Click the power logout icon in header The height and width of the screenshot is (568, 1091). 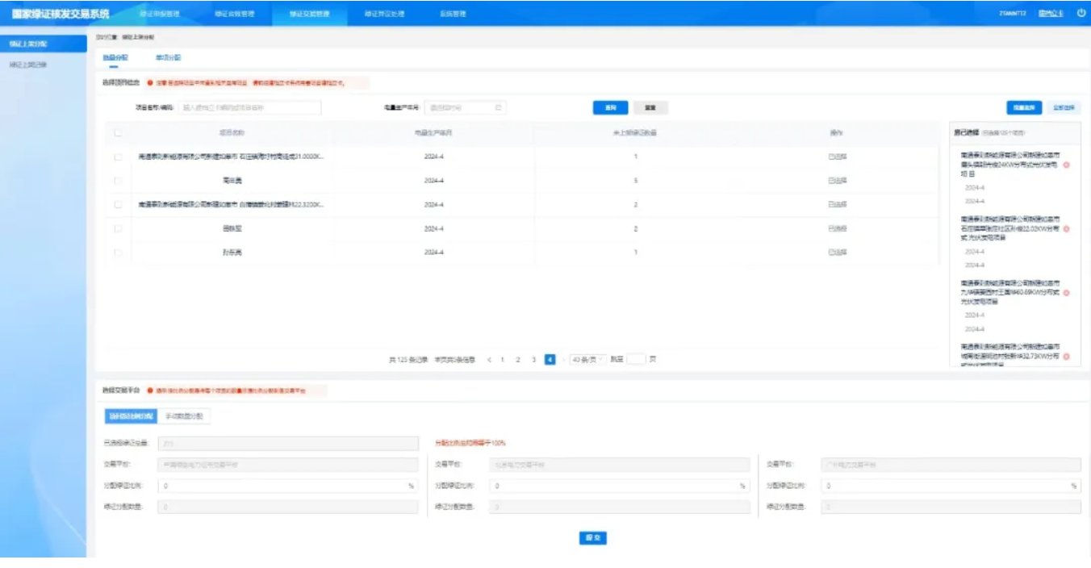click(x=1081, y=13)
